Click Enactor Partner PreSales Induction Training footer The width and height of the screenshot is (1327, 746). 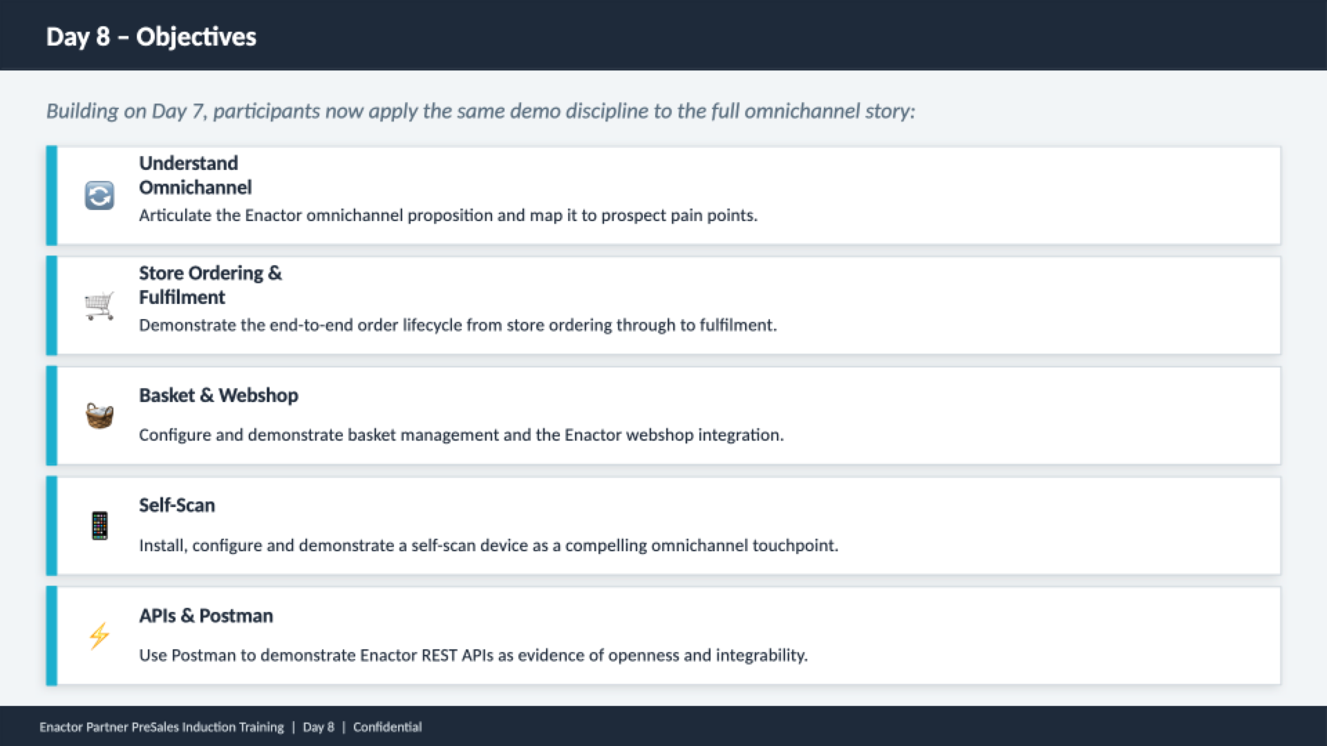click(162, 727)
